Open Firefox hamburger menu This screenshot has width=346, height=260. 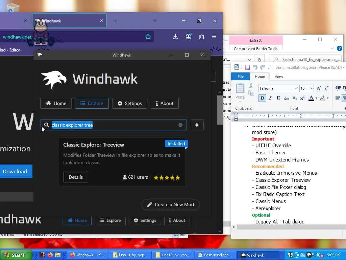(214, 37)
